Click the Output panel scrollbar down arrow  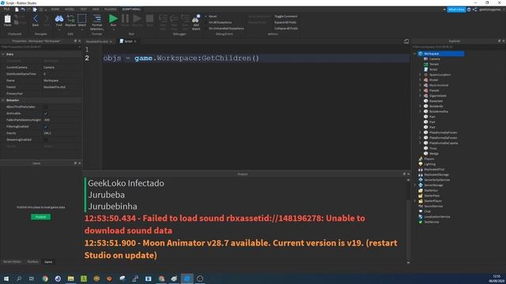408,263
